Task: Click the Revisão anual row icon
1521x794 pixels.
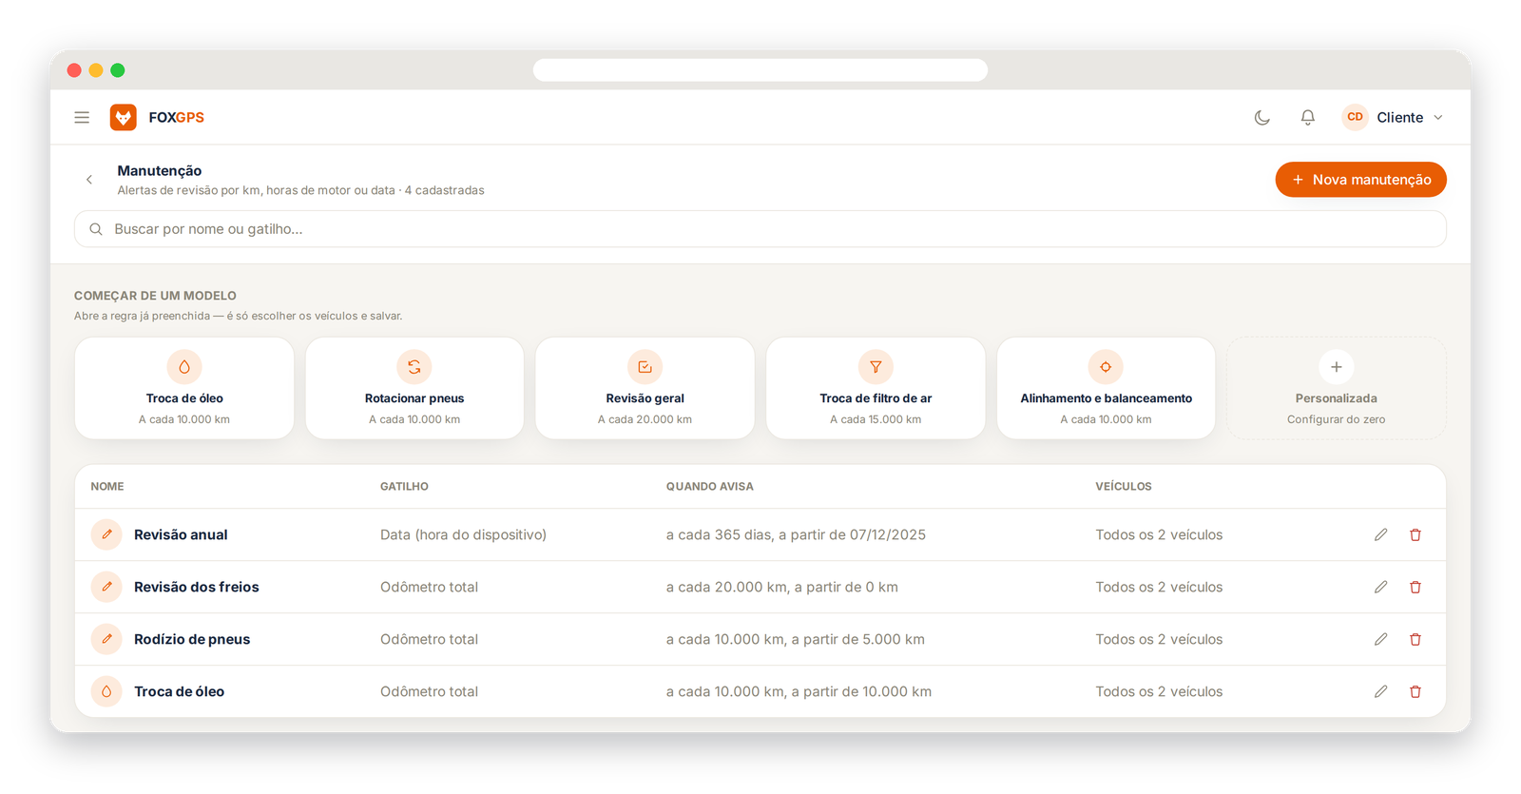Action: (x=106, y=534)
